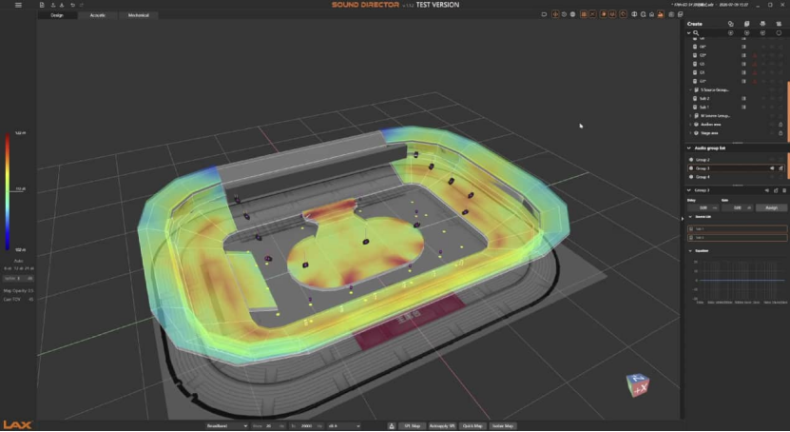Select Group 3 in audio group list

click(737, 168)
